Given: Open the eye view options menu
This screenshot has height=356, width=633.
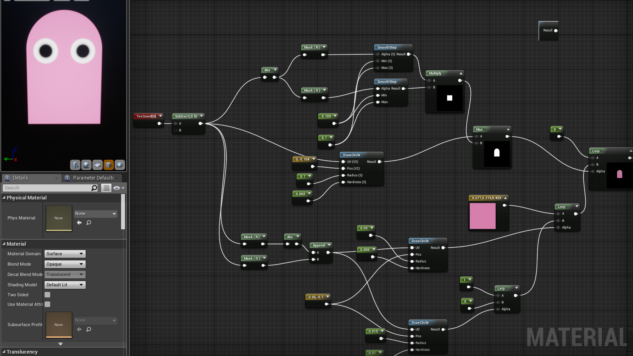Looking at the screenshot, I should 119,188.
